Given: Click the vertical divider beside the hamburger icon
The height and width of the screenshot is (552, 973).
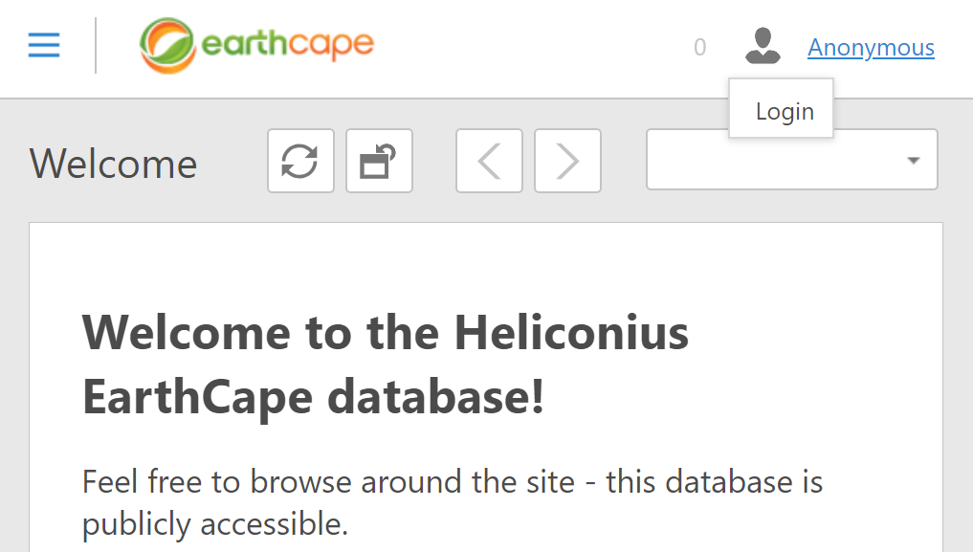Looking at the screenshot, I should pyautogui.click(x=96, y=45).
